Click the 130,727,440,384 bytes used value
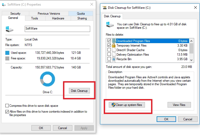The image size is (200, 135). [x=49, y=53]
